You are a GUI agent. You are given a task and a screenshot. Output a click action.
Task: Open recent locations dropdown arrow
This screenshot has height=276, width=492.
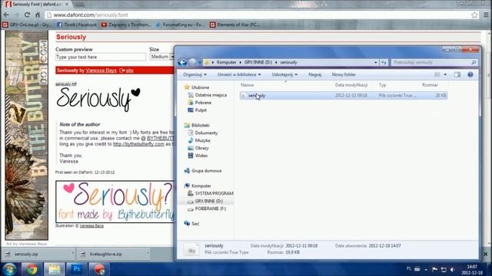point(200,62)
